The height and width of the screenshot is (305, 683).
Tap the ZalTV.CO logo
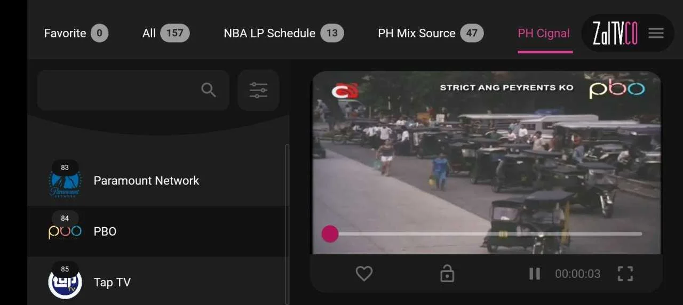click(x=615, y=33)
